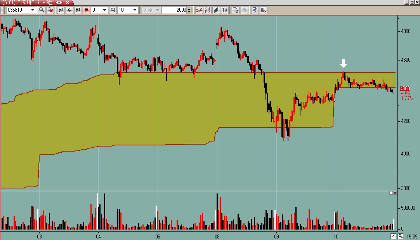Click the document settings toolbar icon
Screen dimensions: 420x240
tap(235, 10)
